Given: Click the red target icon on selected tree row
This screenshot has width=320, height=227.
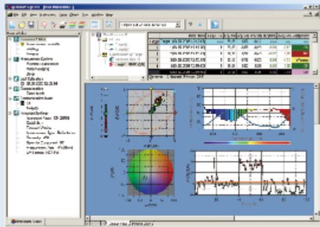Looking at the screenshot, I should click(111, 64).
